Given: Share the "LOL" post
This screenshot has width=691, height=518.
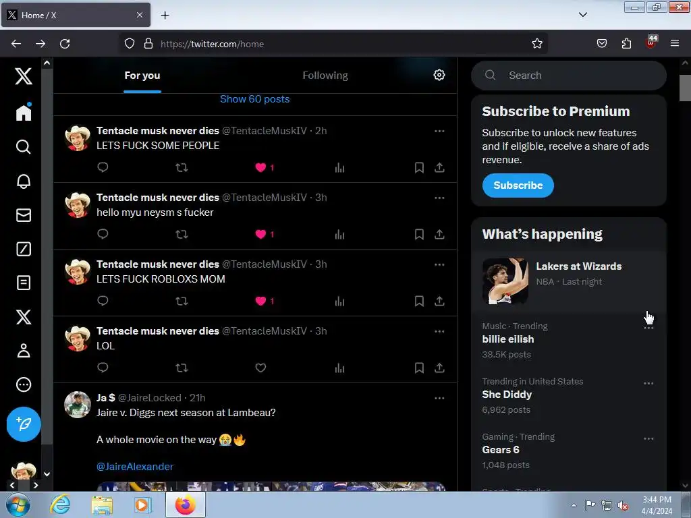Looking at the screenshot, I should tap(439, 368).
